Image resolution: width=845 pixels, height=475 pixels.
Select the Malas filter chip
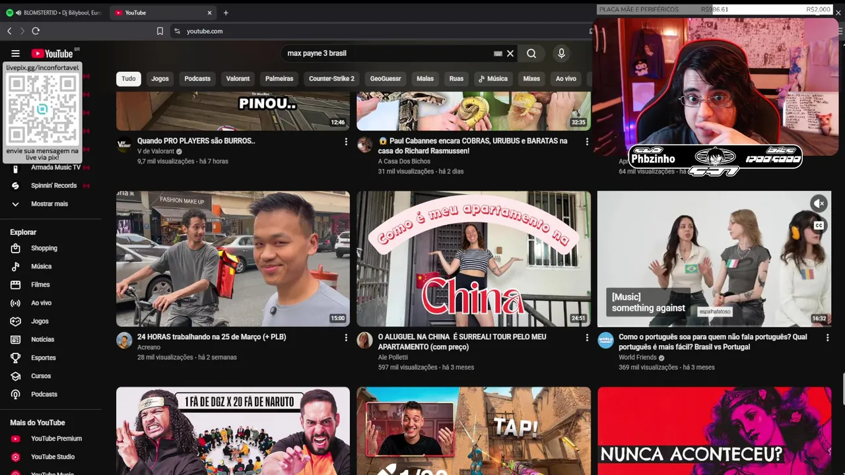pyautogui.click(x=425, y=79)
